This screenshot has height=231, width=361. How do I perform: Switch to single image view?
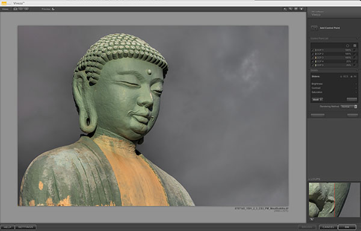15,9
